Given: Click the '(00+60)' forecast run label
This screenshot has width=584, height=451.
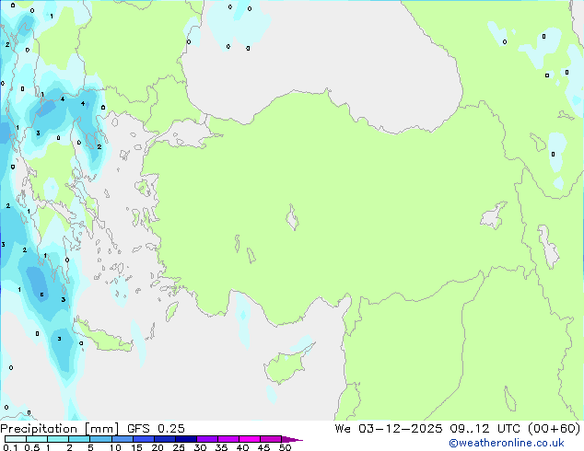Looking at the screenshot, I should pyautogui.click(x=555, y=428).
